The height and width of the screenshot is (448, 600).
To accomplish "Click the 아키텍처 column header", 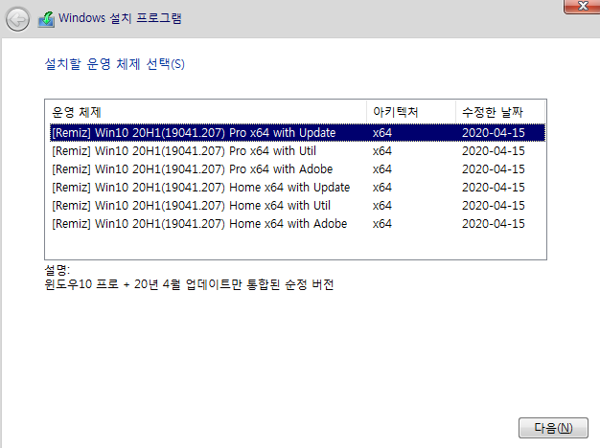I will point(411,112).
